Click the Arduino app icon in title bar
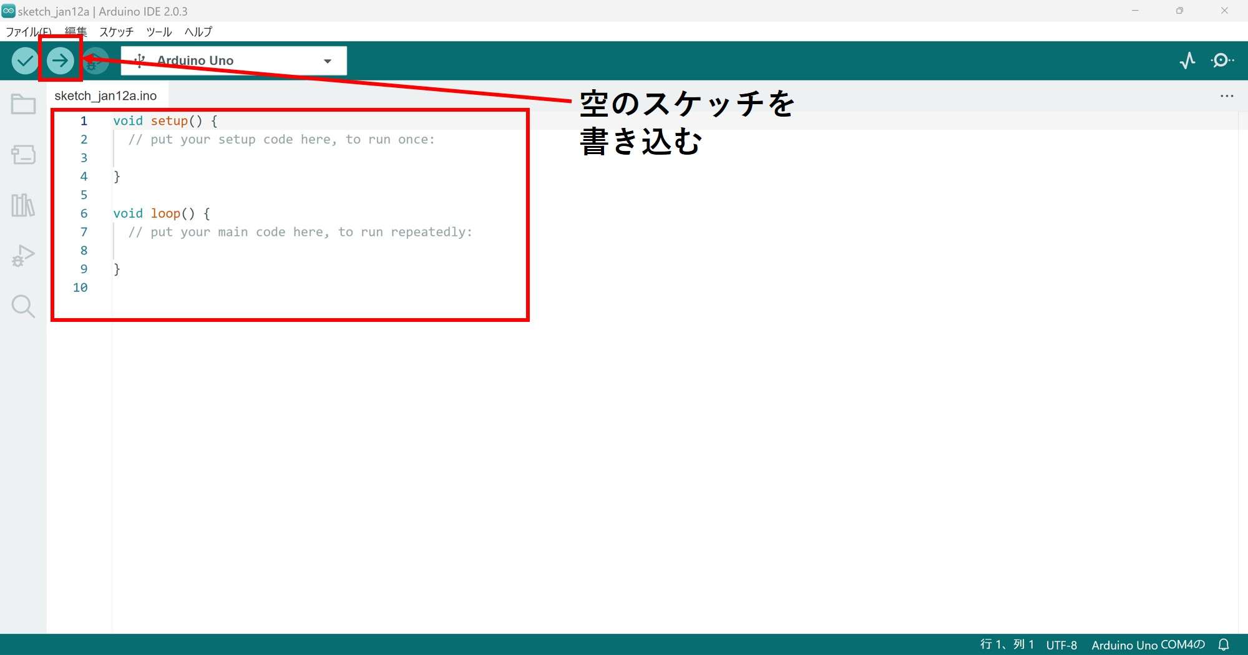The width and height of the screenshot is (1248, 655). pos(8,11)
